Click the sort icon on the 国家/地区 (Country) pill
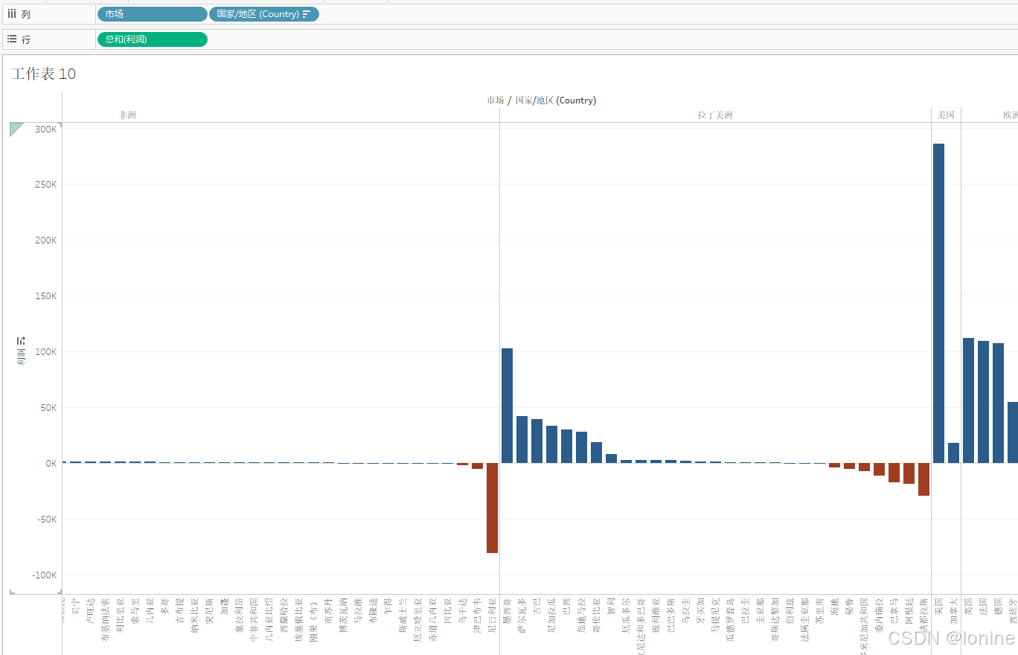Image resolution: width=1018 pixels, height=655 pixels. click(307, 14)
